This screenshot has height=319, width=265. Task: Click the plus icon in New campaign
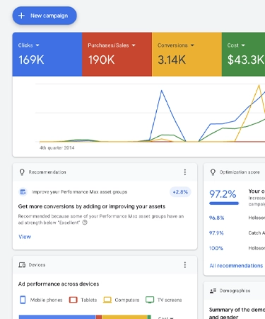click(21, 16)
